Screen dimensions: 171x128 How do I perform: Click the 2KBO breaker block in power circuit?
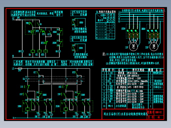[153, 31]
